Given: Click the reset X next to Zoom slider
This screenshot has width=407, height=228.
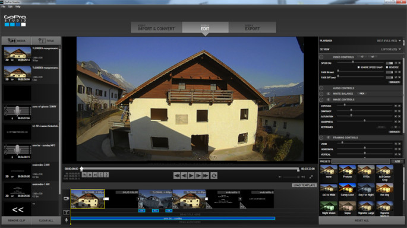Looking at the screenshot, I should point(399,144).
